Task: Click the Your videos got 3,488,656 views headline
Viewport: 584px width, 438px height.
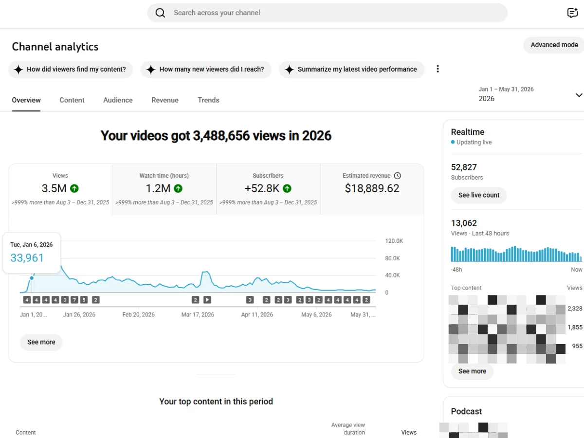Action: [216, 136]
